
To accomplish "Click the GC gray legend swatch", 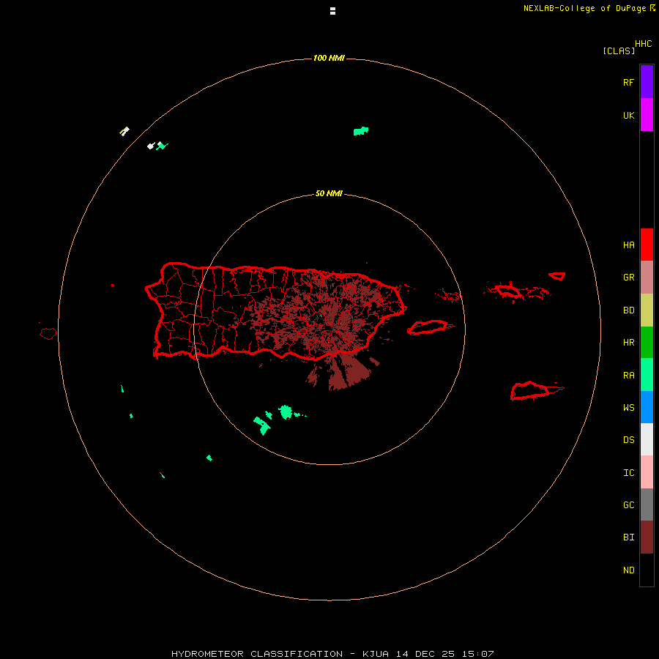I will tap(647, 505).
